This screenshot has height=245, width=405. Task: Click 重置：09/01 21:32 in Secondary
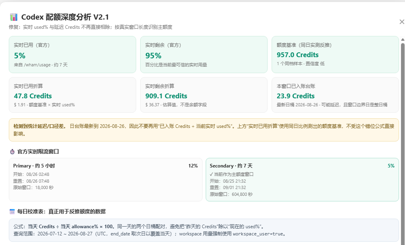click(228, 187)
